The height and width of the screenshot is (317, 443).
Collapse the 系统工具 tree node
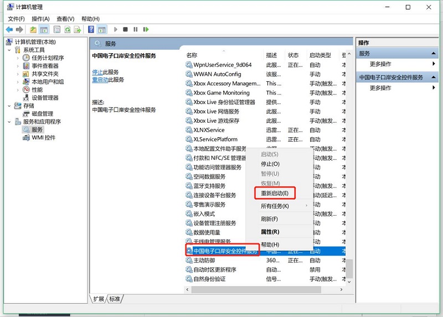(10, 50)
